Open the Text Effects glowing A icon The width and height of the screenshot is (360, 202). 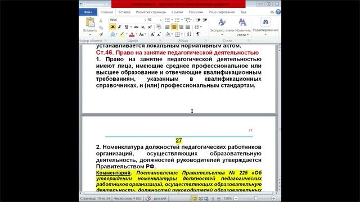coord(112,34)
